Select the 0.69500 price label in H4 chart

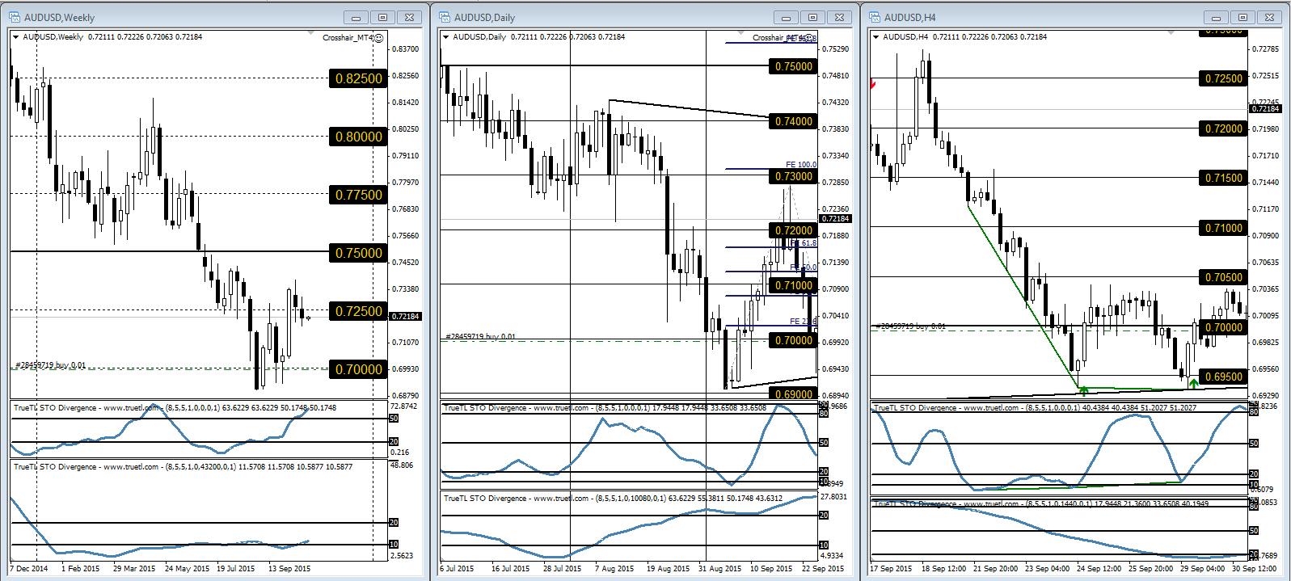point(1223,377)
